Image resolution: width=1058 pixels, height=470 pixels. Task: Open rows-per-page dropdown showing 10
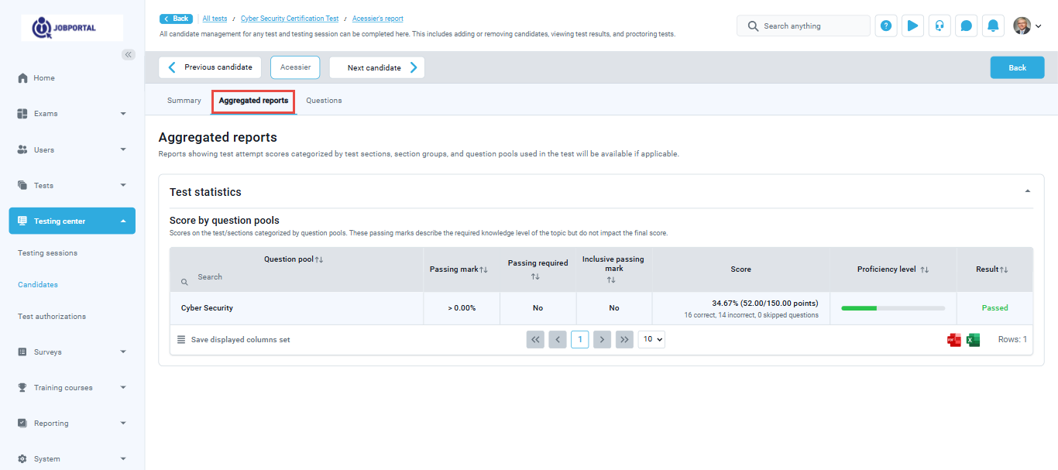pyautogui.click(x=651, y=339)
